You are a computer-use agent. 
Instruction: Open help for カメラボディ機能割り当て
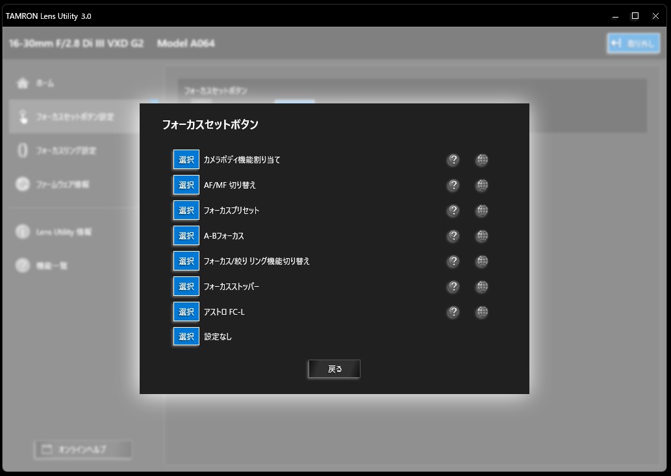point(453,160)
